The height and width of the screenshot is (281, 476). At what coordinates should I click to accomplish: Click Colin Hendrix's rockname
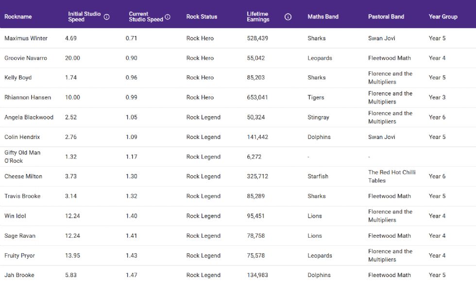click(x=22, y=138)
